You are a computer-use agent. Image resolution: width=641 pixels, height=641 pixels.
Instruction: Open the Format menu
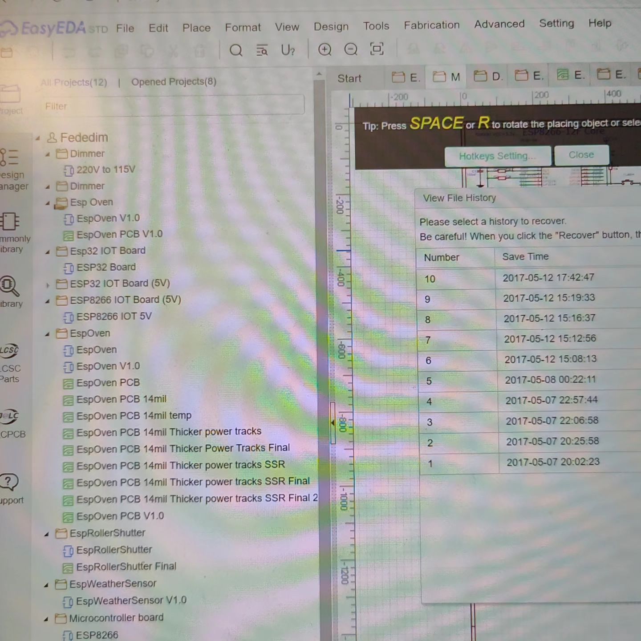point(243,27)
